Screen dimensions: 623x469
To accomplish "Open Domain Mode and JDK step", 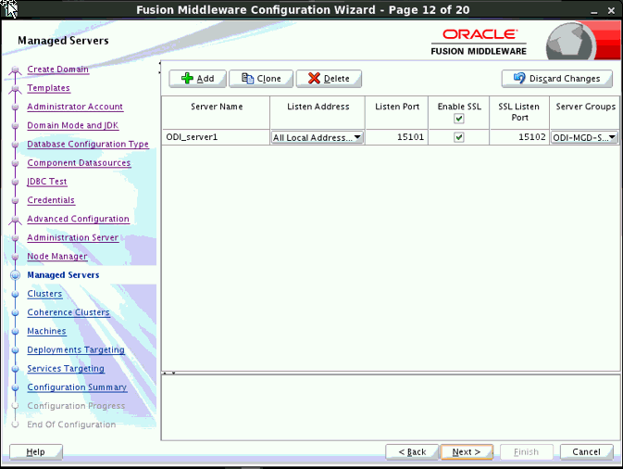I will click(x=73, y=125).
